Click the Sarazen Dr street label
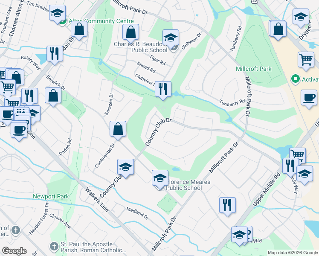Screen dimensions: 319x256 pyautogui.click(x=109, y=104)
